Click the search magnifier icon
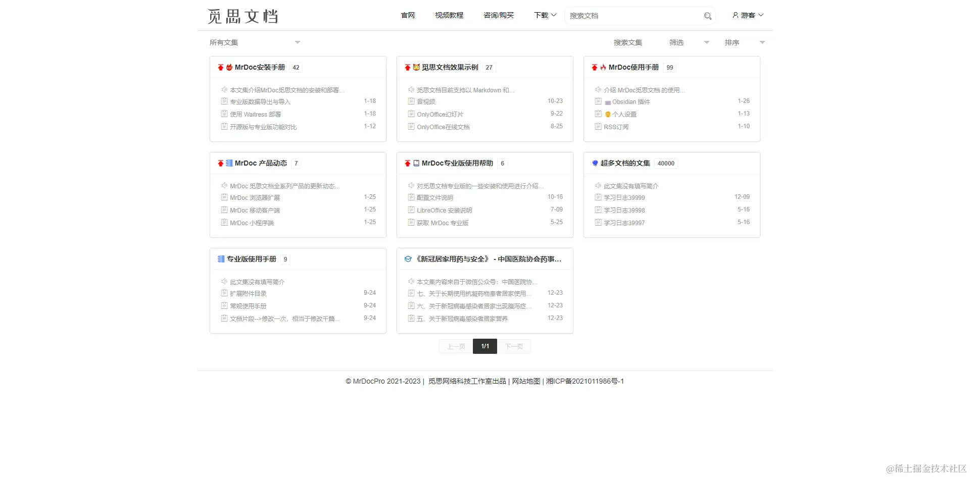Viewport: 970px width, 477px height. (x=707, y=16)
